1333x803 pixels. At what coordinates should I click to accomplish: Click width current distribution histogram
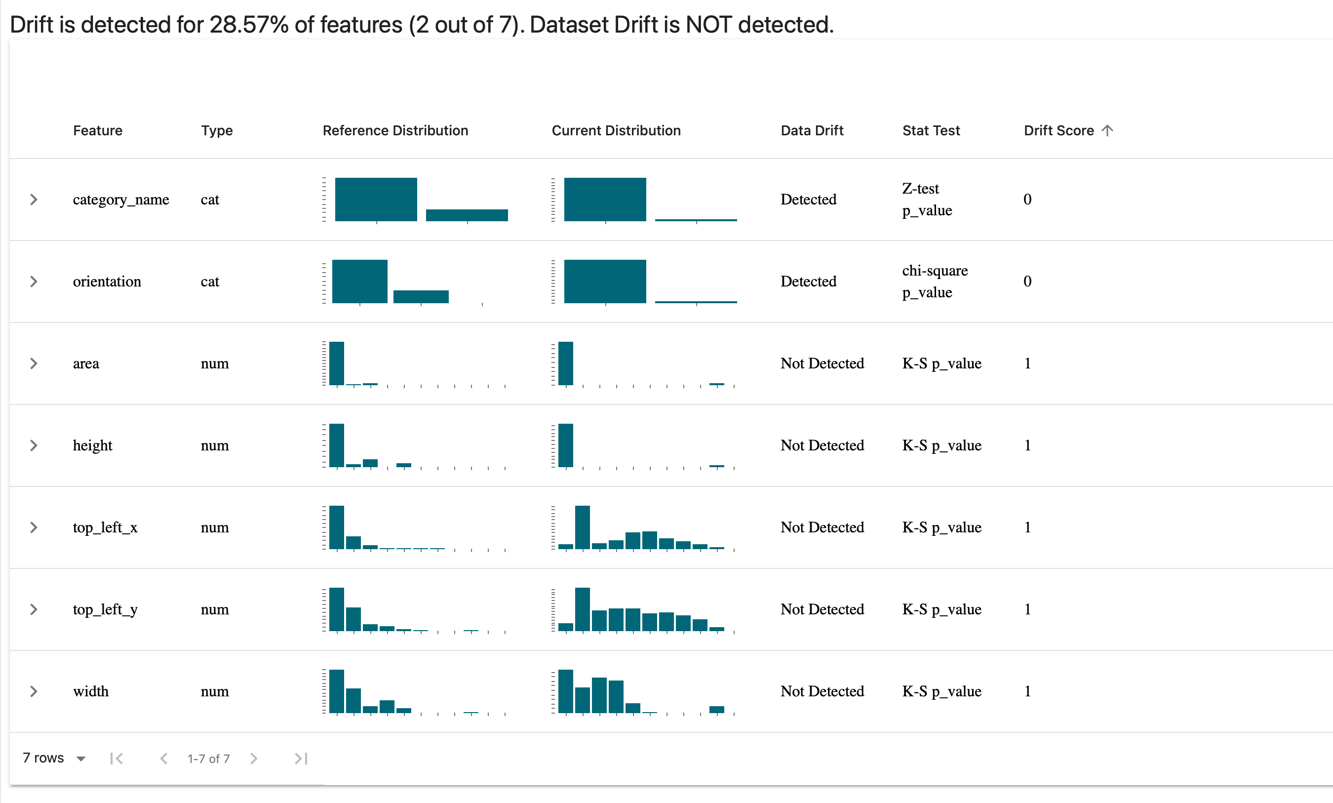643,691
